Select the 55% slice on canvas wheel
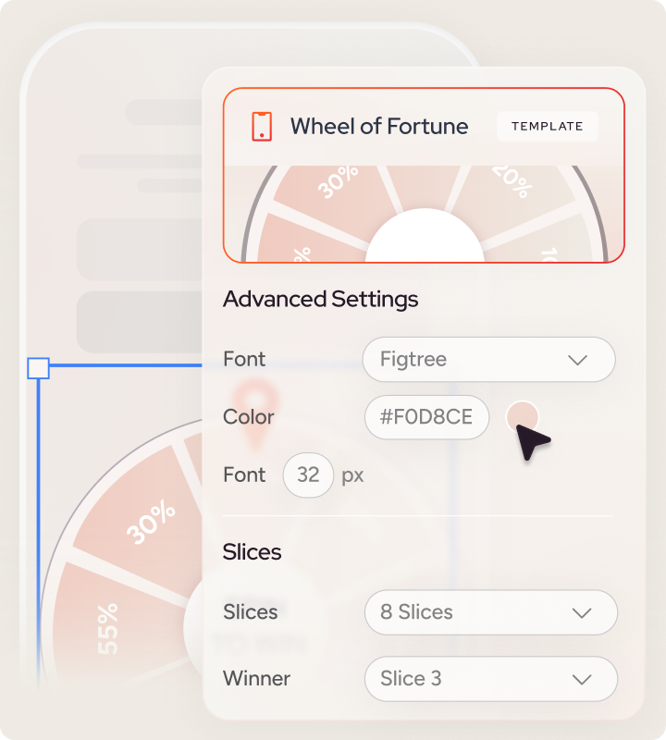This screenshot has width=666, height=740. [105, 629]
